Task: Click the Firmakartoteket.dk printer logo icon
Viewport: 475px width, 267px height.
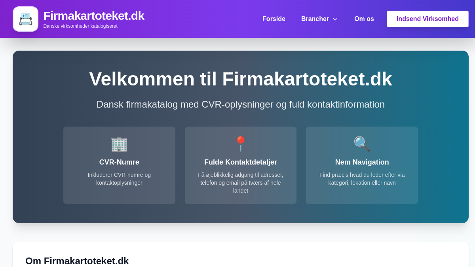Action: (25, 19)
